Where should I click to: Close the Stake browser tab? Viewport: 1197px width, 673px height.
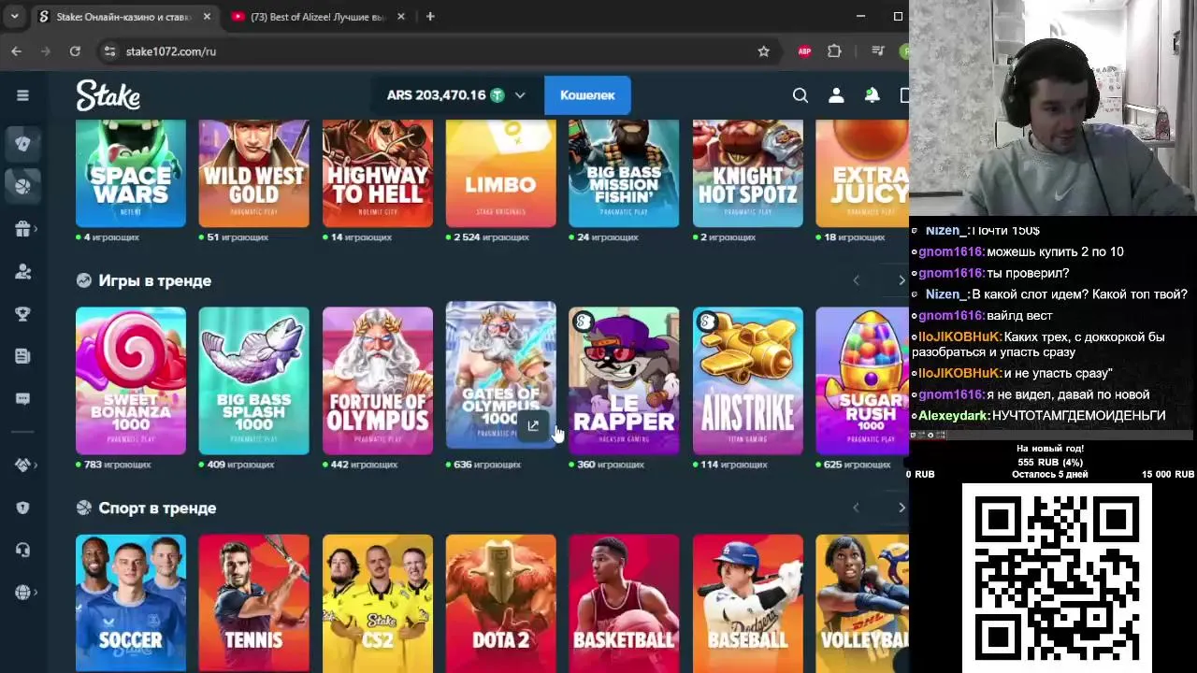(x=207, y=17)
